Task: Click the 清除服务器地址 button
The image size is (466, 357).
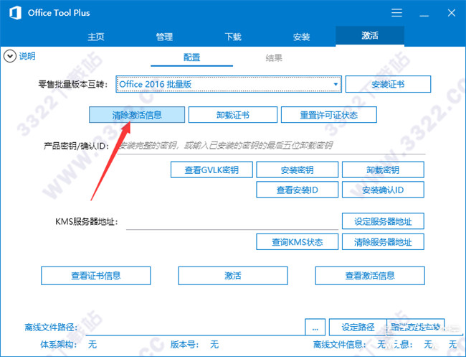Action: (383, 242)
